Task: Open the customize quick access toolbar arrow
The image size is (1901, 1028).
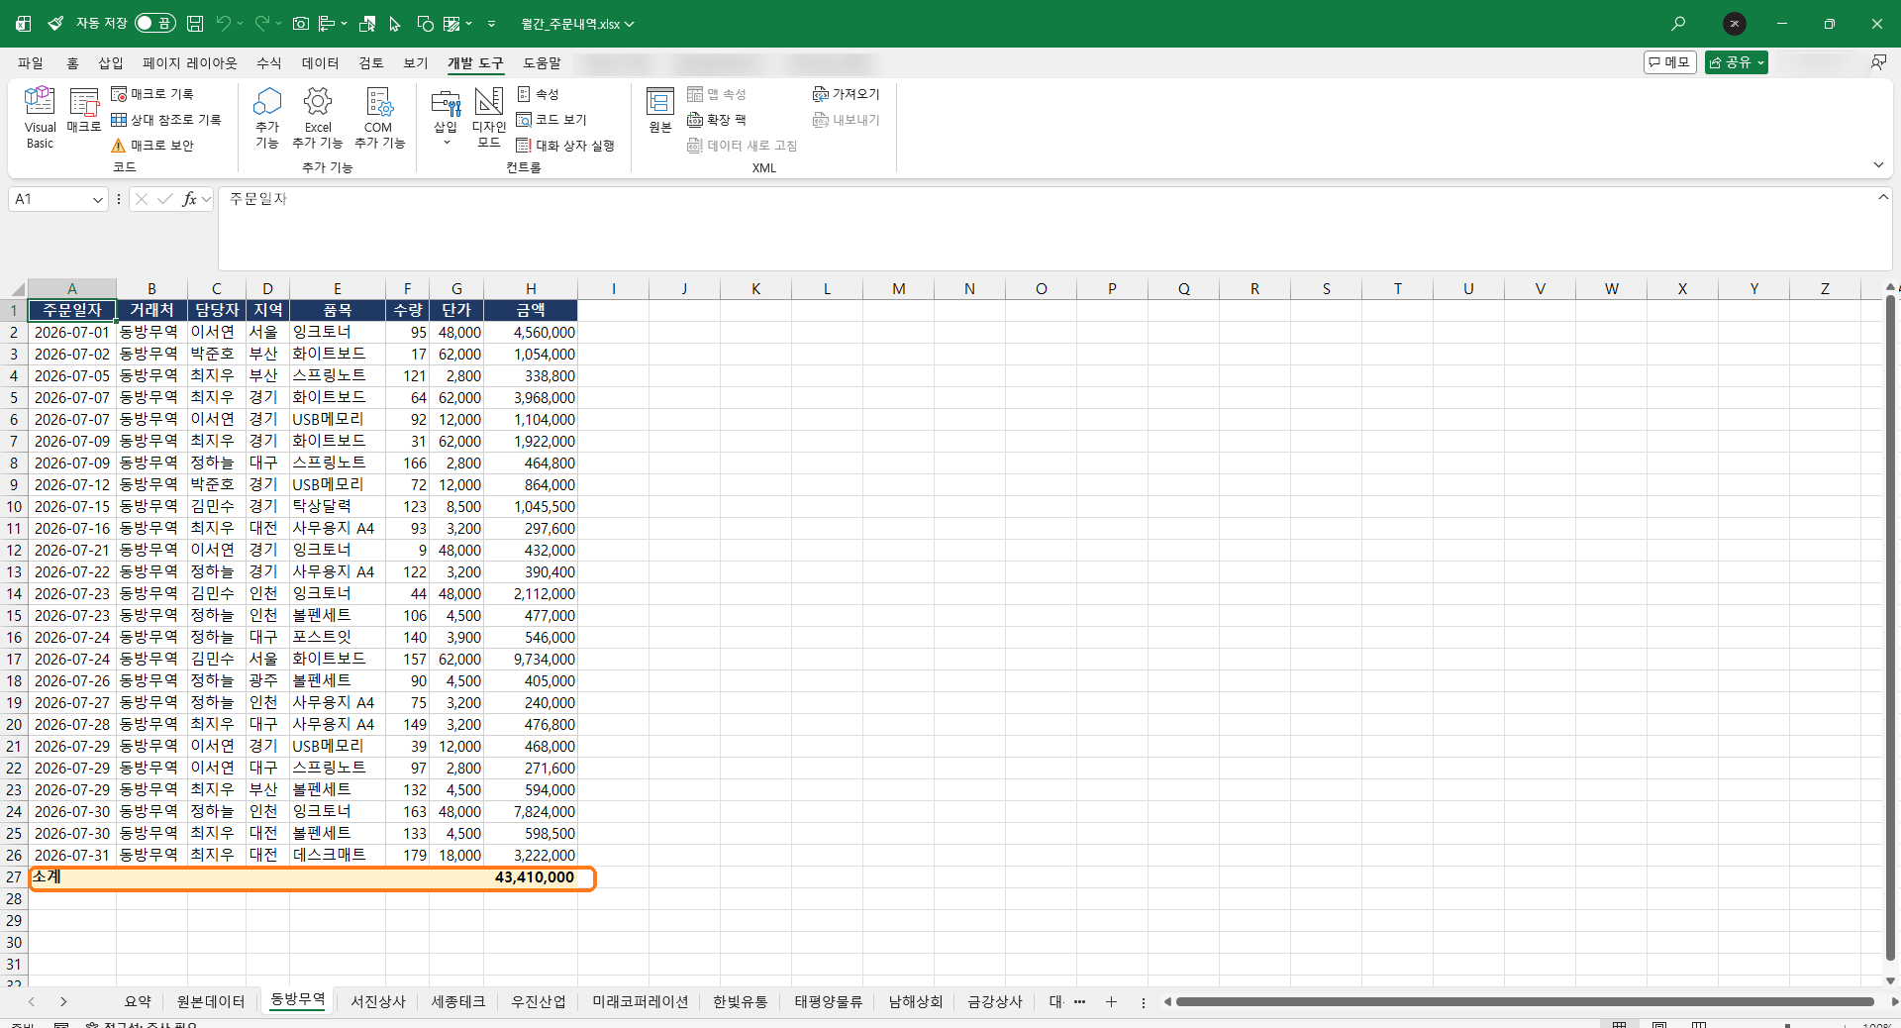Action: 491,24
